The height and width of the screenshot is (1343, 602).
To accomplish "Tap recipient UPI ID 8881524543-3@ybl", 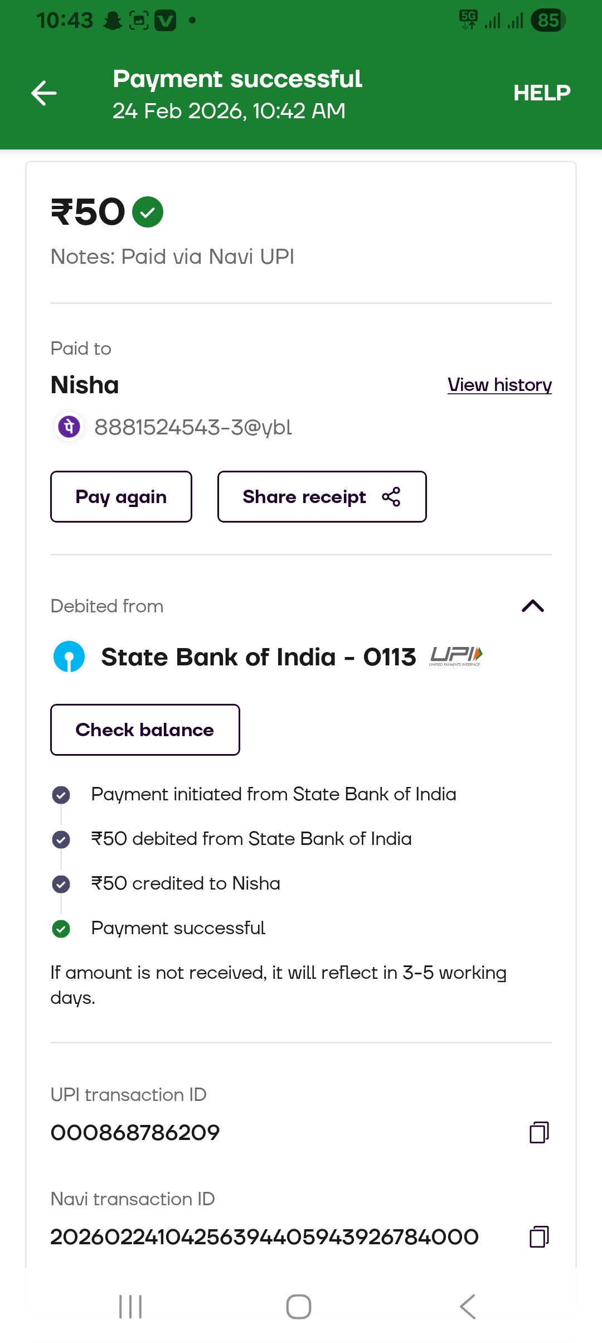I will pos(193,428).
